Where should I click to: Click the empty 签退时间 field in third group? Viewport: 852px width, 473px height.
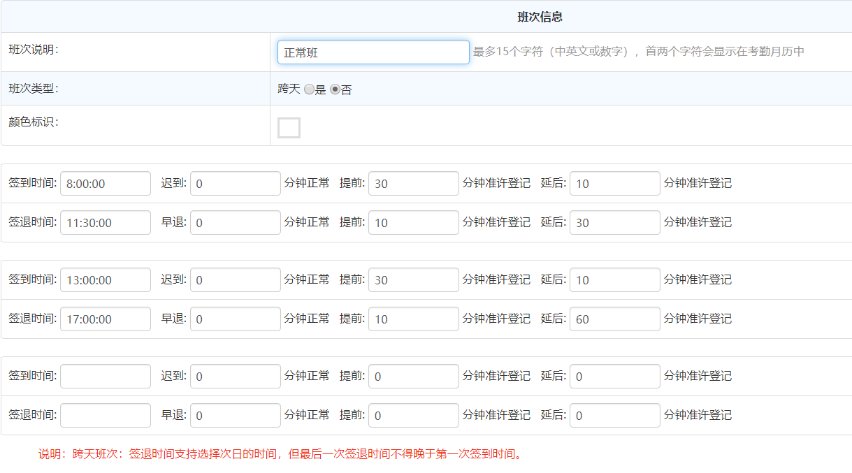click(106, 416)
